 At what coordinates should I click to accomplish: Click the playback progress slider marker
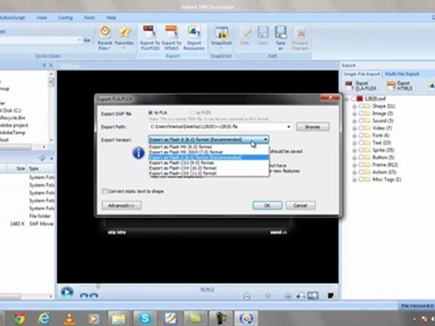(x=98, y=286)
